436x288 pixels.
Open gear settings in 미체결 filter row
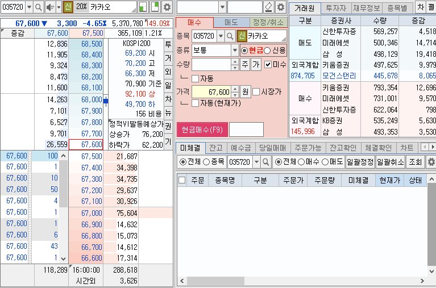point(431,162)
